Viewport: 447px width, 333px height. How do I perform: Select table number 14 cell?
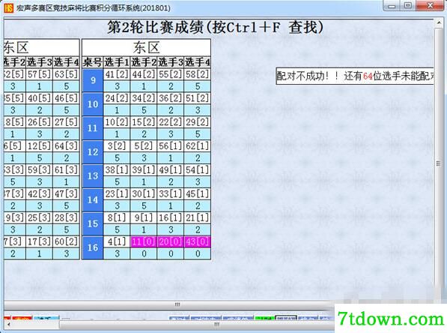pos(93,200)
